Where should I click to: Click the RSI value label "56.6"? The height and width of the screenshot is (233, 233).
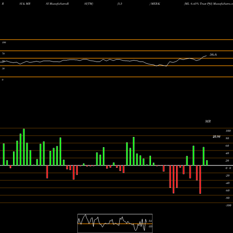tap(213, 55)
